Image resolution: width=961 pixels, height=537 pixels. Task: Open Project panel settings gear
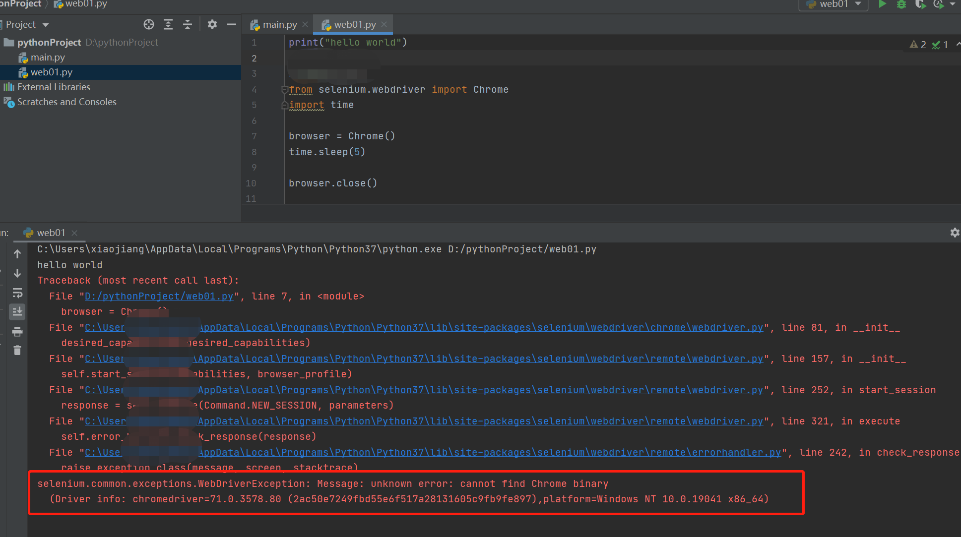pyautogui.click(x=212, y=24)
